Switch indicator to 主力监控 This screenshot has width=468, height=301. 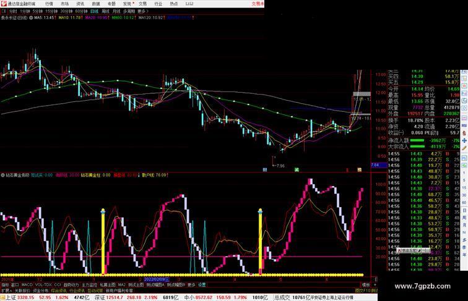click(90, 285)
